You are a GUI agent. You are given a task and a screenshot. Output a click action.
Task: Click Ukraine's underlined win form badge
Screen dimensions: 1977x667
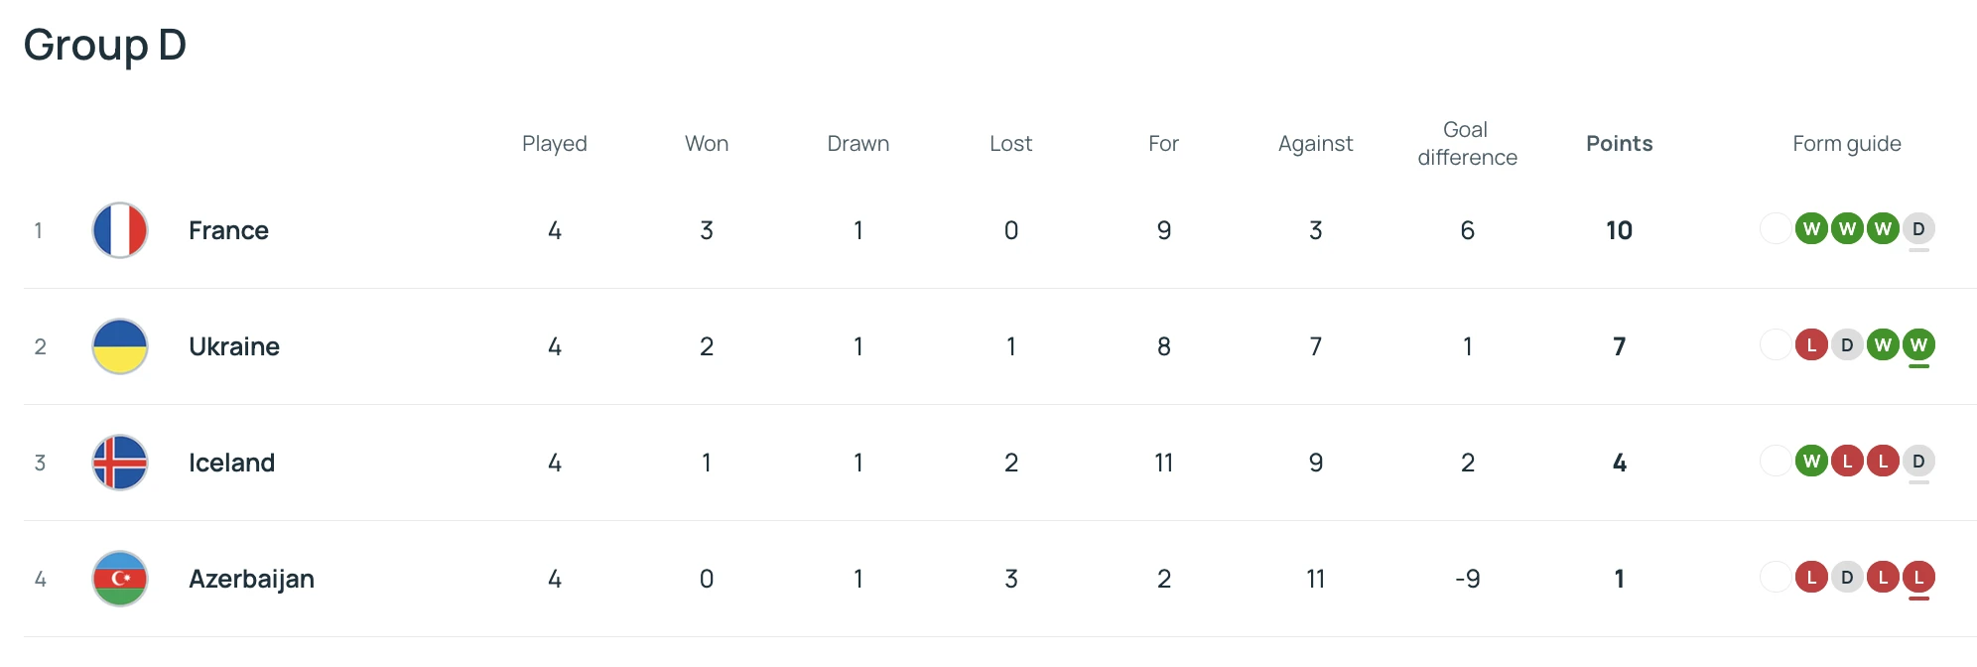coord(1918,345)
